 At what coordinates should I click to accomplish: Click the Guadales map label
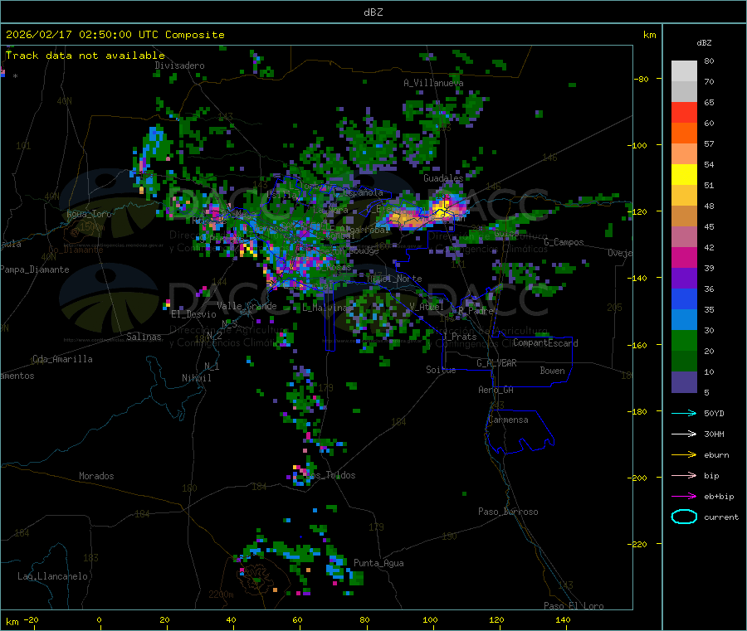pyautogui.click(x=443, y=178)
